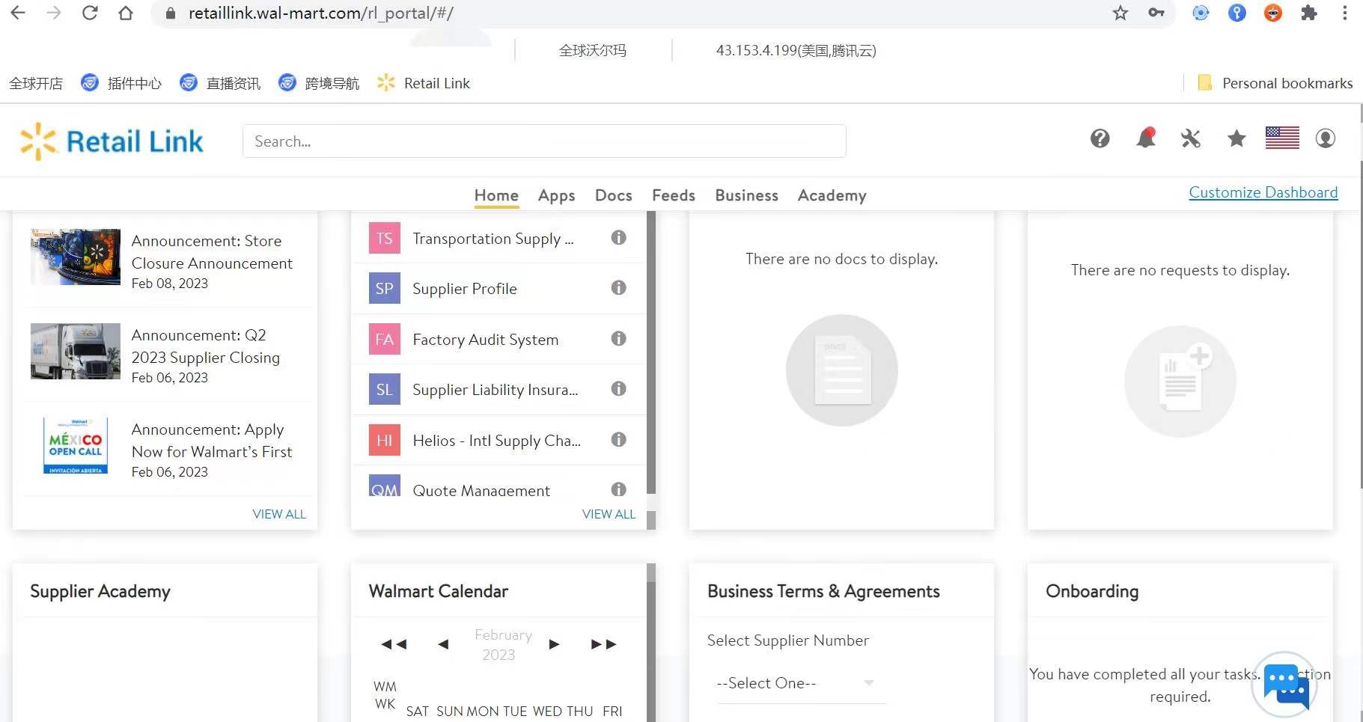The image size is (1363, 722).
Task: Click the Customize Dashboard link
Action: (1263, 192)
